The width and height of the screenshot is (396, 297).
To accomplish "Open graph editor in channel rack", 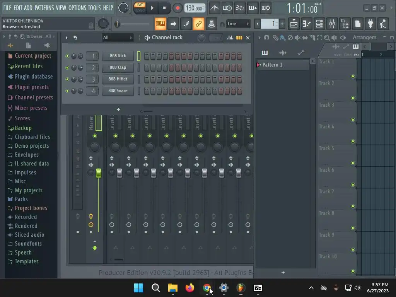I will point(230,38).
